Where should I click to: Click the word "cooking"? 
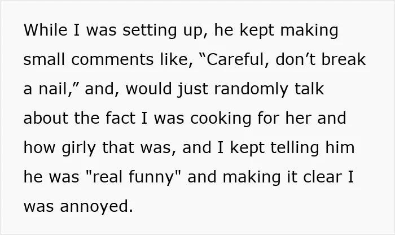coord(221,119)
